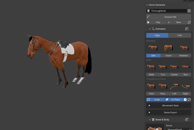Select the Trot gait
Screen dimensions: 194x130
click(x=163, y=75)
